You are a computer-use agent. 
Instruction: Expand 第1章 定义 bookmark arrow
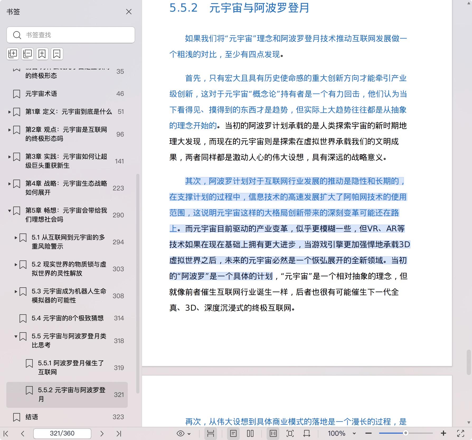point(9,112)
